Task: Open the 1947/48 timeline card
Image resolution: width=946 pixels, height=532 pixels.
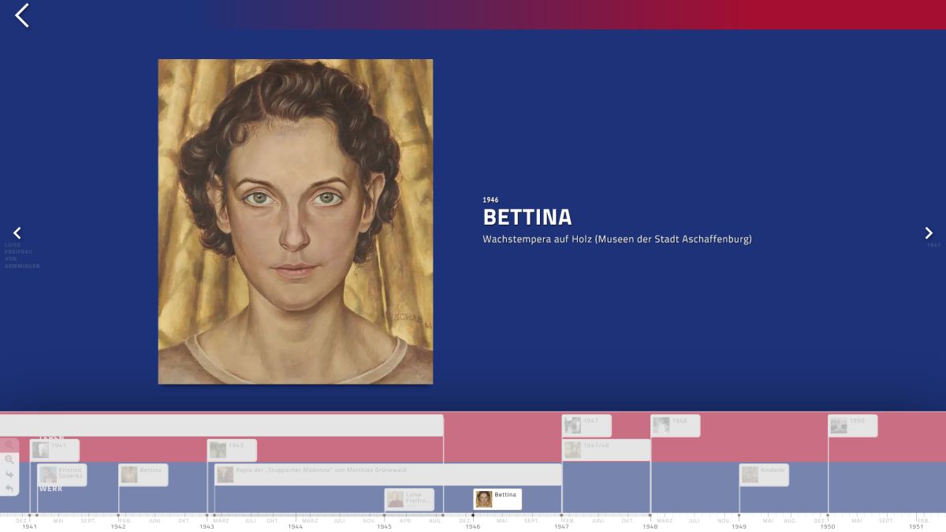Action: (606, 450)
